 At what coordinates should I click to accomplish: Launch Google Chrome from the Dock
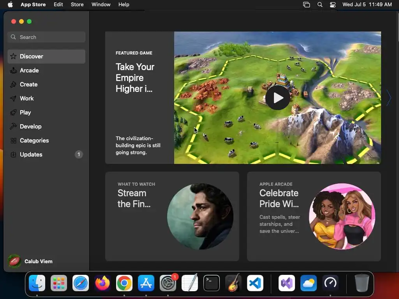pyautogui.click(x=124, y=283)
